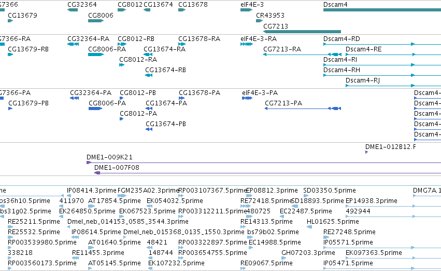Viewport: 441px width, 271px height.
Task: Select the EP14938.3prime EST label
Action: click(x=372, y=201)
